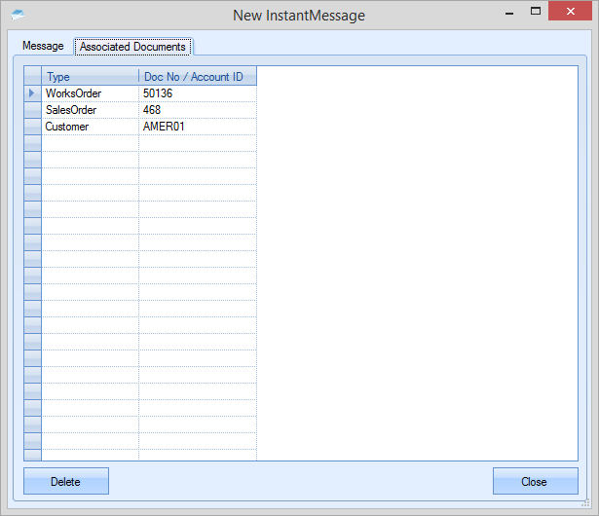The height and width of the screenshot is (516, 599).
Task: Click the AMER01 account ID cell
Action: coord(198,127)
